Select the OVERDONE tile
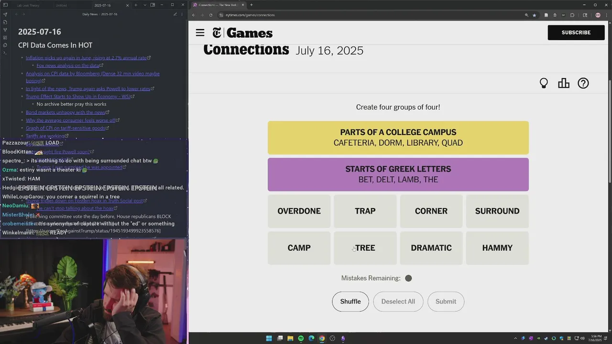 click(299, 211)
